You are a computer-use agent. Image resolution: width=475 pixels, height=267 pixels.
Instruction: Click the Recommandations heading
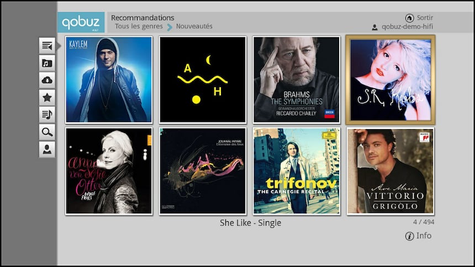[x=142, y=18]
